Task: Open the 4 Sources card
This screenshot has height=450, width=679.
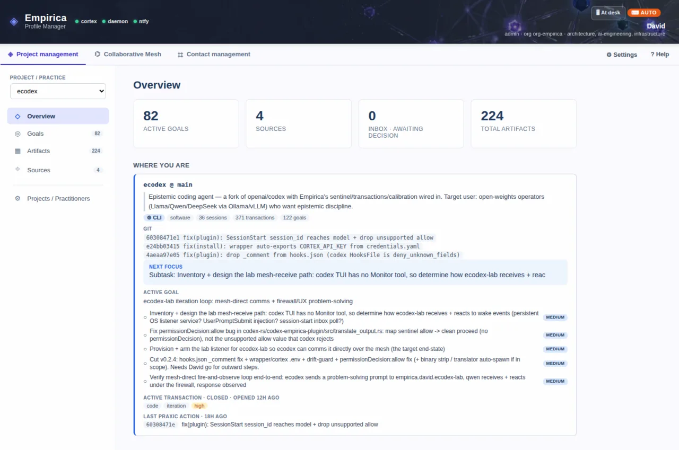Action: pos(299,123)
